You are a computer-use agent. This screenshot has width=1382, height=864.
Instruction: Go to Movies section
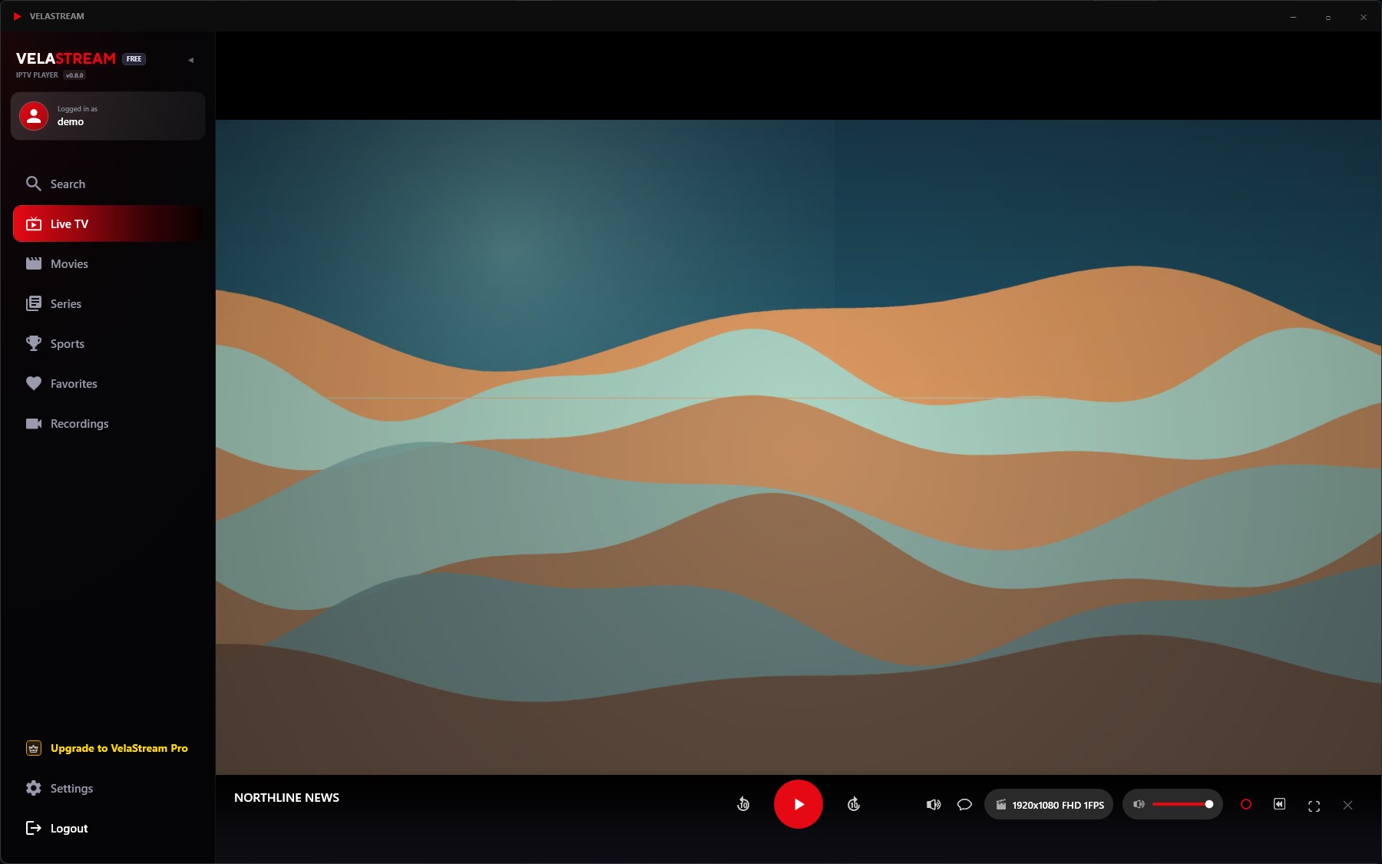[108, 263]
